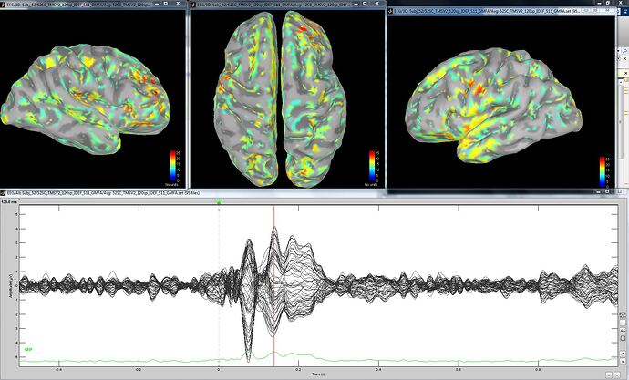Click the left horizontal zoom arrow at bottom right

609,375
